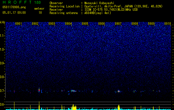Click the yellow power burst below 0907
174x110 pixels.
(119, 107)
